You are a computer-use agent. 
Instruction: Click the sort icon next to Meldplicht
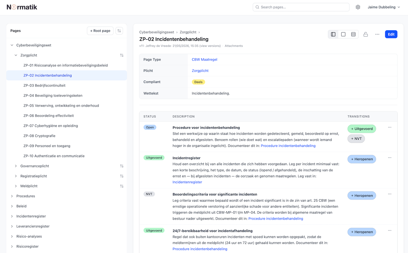click(x=122, y=186)
